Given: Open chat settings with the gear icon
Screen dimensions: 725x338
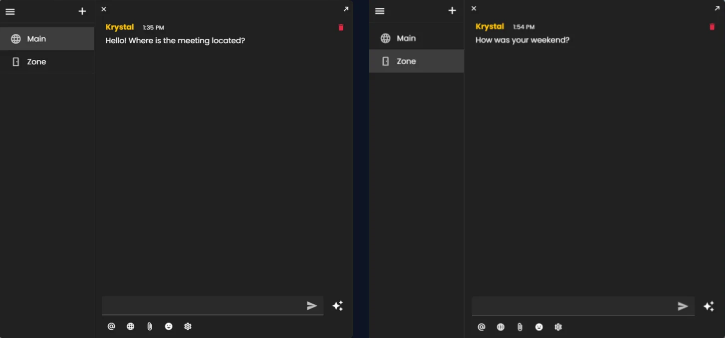Looking at the screenshot, I should [188, 326].
